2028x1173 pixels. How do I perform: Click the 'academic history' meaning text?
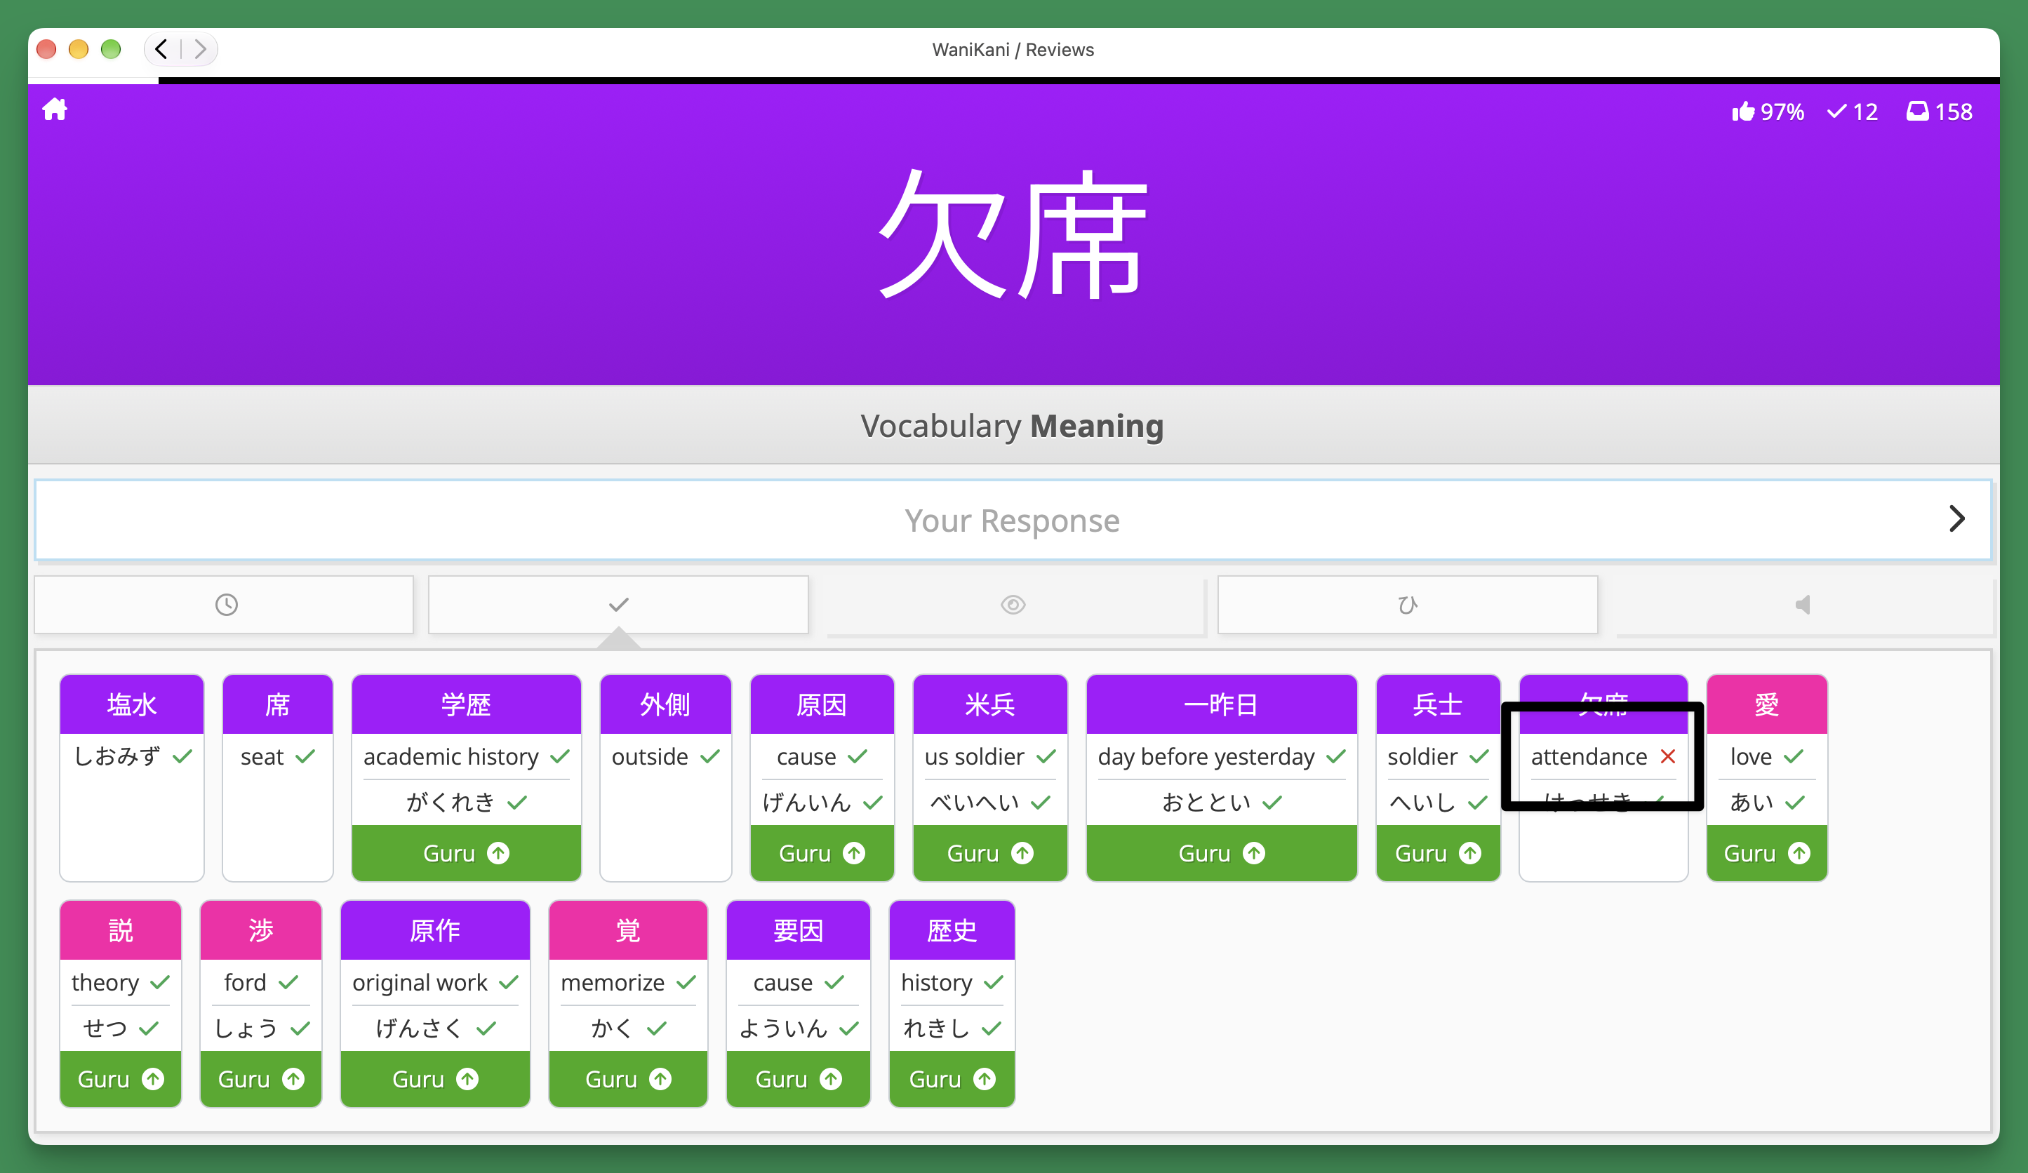451,757
